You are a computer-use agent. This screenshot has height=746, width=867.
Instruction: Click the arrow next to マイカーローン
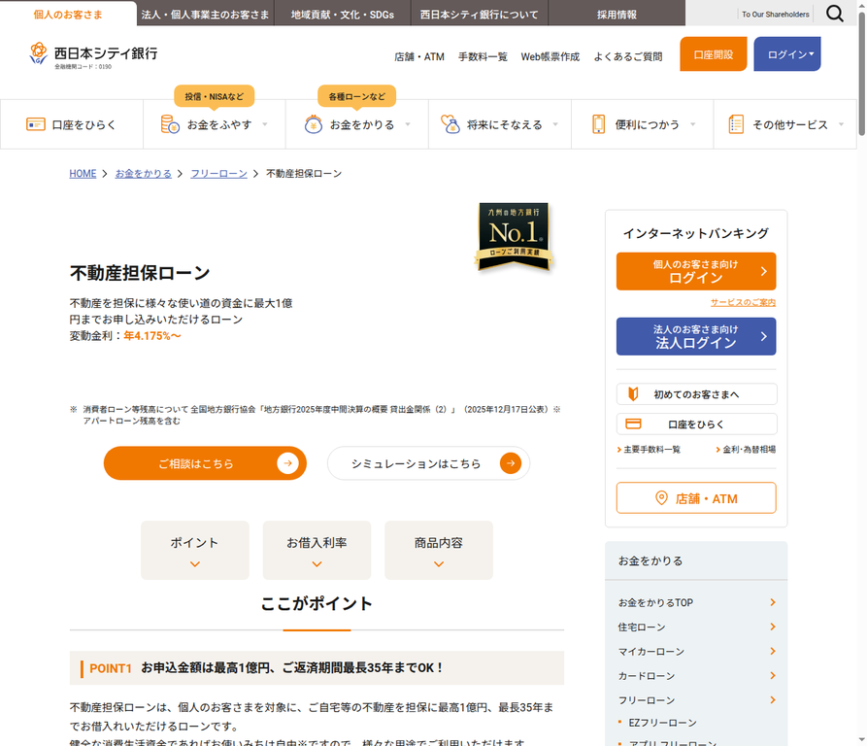773,651
